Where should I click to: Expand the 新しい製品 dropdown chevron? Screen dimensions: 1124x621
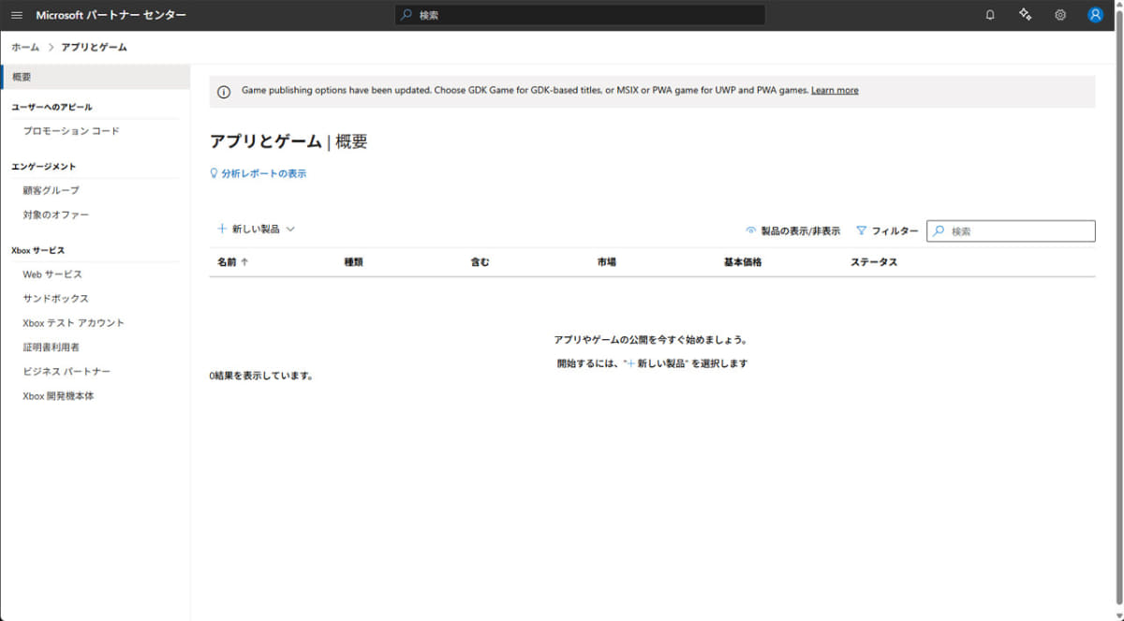coord(290,229)
